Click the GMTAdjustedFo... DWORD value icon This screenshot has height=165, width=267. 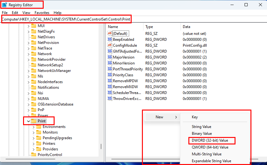point(110,51)
